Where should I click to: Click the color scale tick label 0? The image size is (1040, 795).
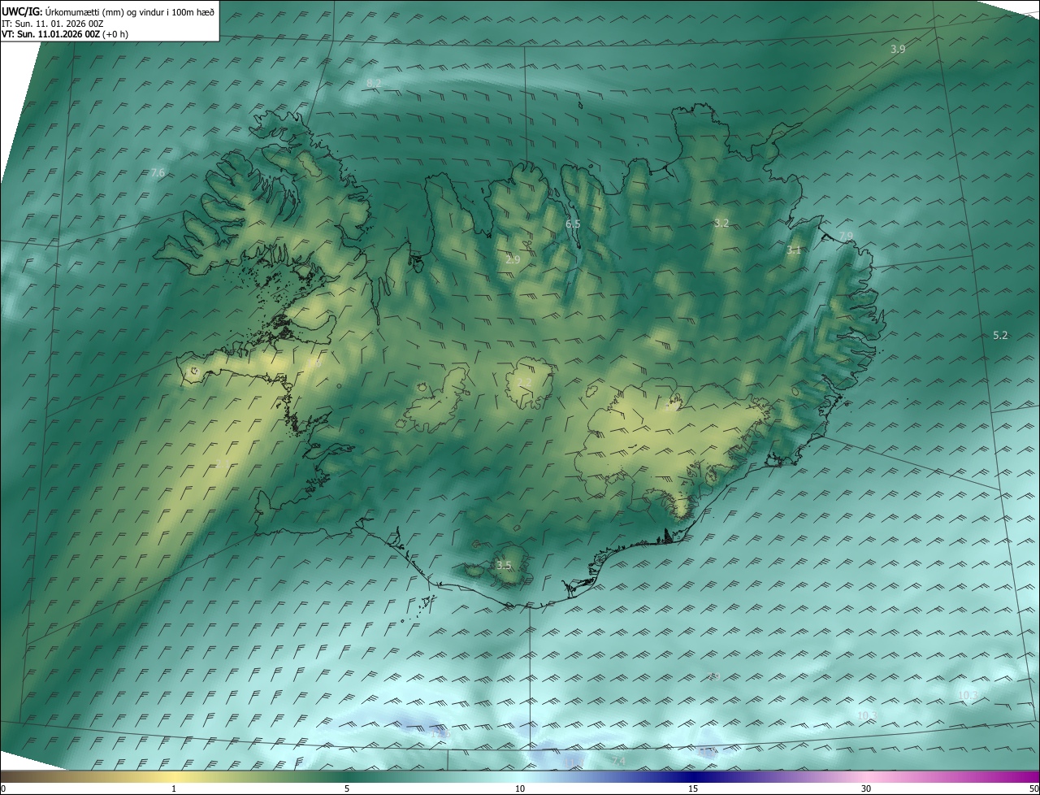point(2,788)
